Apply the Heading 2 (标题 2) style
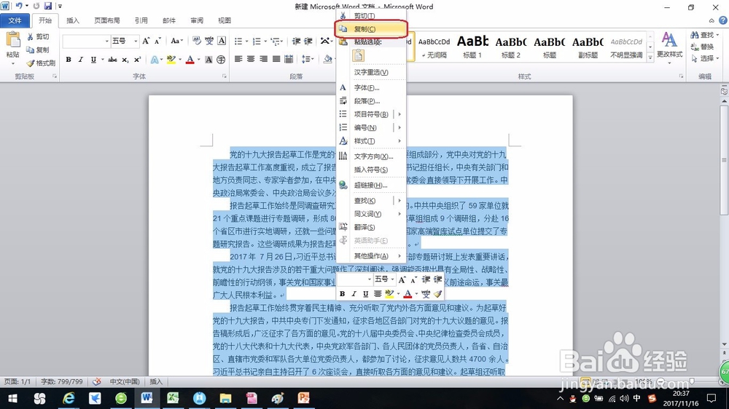 (511, 47)
